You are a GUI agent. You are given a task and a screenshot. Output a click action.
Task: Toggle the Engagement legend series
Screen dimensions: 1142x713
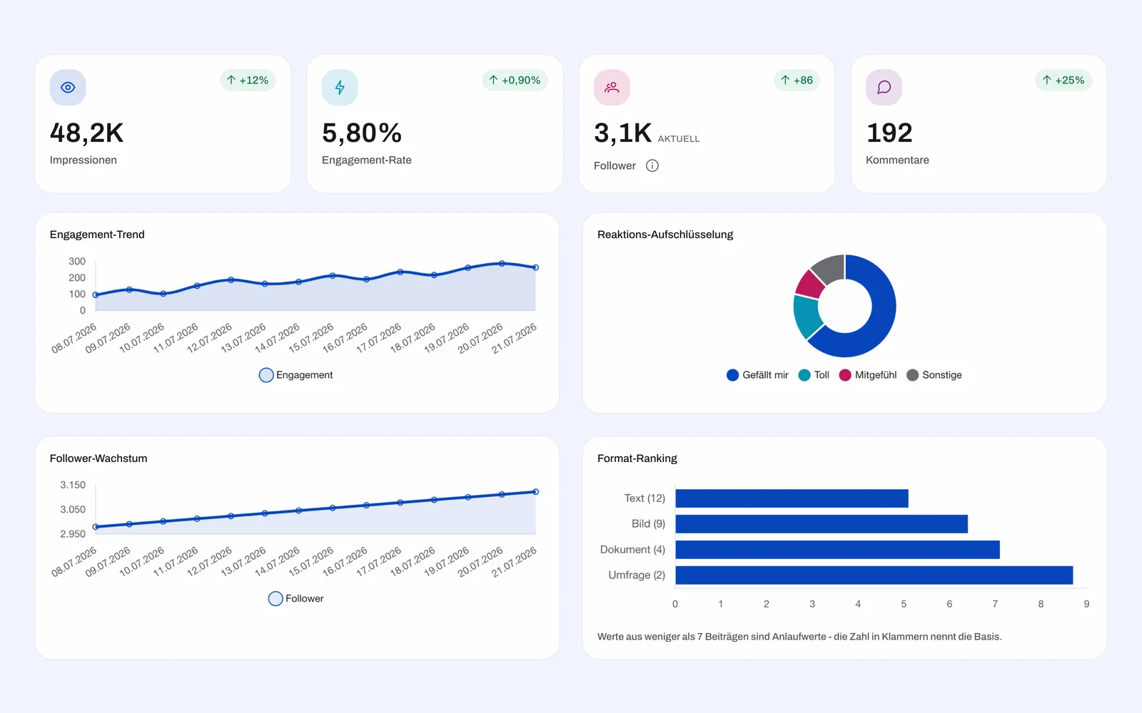(x=296, y=375)
